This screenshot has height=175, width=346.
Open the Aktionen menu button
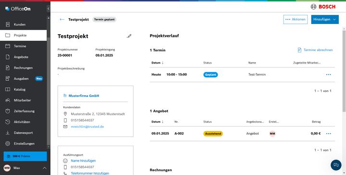295,19
